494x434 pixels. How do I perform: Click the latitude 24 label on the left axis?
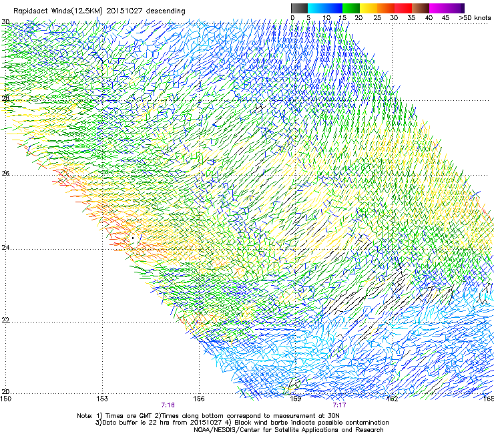pos(5,248)
